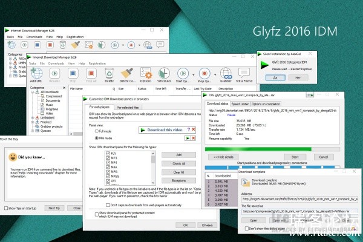363x242 pixels.
Task: Click the red X on Download this video panel
Action: coord(194,129)
